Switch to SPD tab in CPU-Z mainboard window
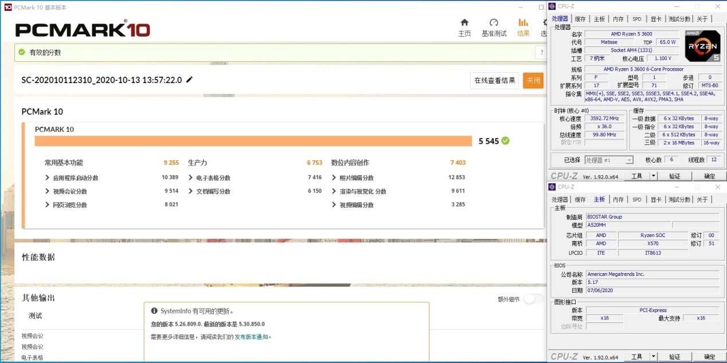This screenshot has width=727, height=363. pyautogui.click(x=637, y=200)
